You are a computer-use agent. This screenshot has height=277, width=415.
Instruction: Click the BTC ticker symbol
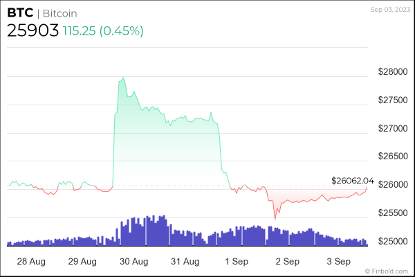click(20, 12)
